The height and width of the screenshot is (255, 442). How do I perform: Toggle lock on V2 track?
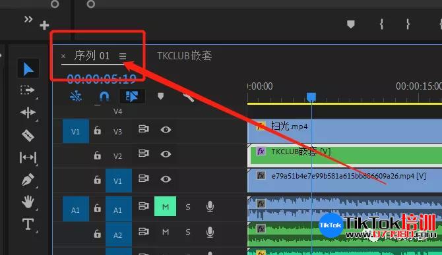(x=97, y=155)
